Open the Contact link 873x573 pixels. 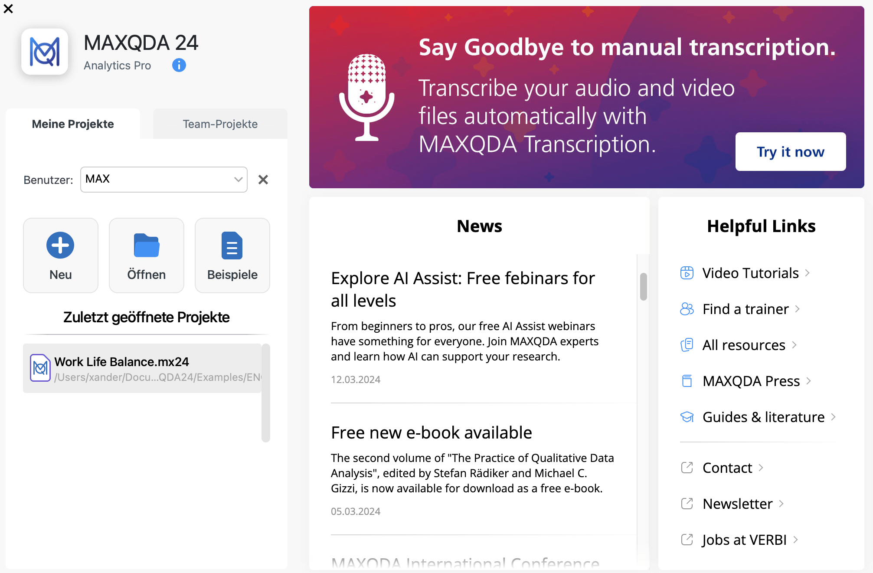tap(727, 468)
